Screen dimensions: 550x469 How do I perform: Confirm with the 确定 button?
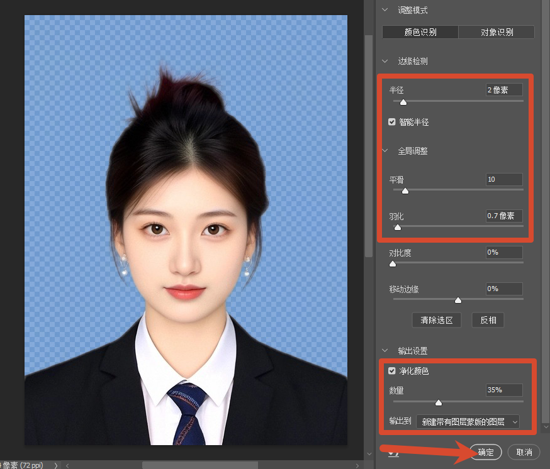(486, 452)
